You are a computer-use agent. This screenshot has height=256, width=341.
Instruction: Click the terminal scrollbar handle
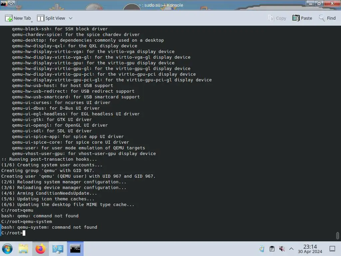(338, 235)
